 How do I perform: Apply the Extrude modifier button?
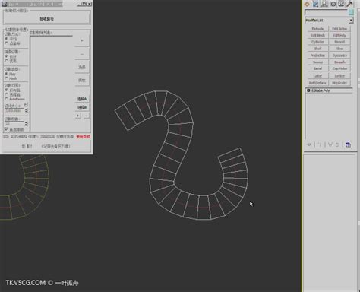tap(317, 29)
